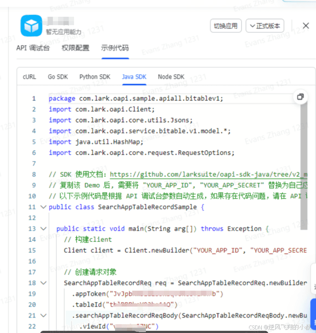Click the .tableId line 20
Image resolution: width=316 pixels, height=333 pixels.
125,304
